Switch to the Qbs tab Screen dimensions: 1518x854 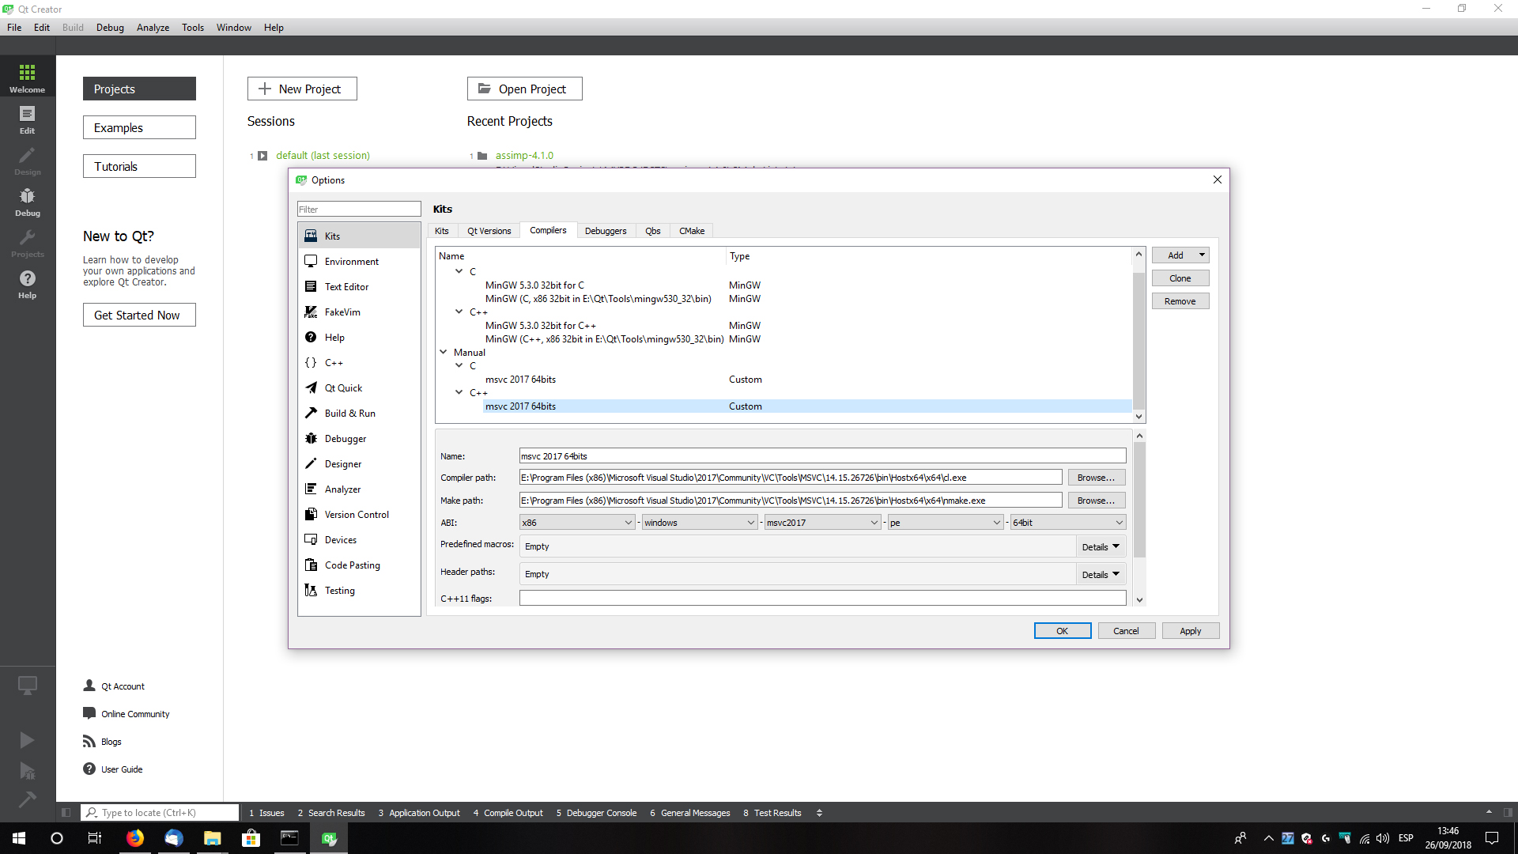[x=653, y=231]
